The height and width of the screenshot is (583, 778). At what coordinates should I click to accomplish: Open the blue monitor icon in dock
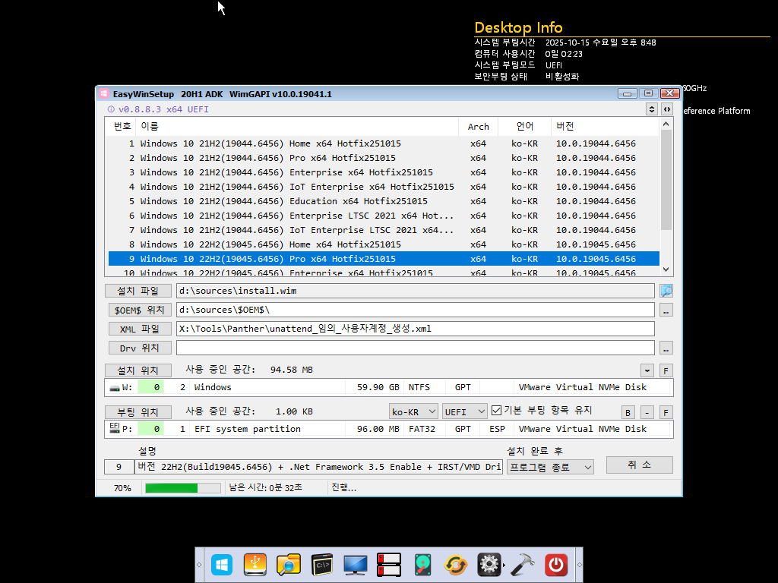pos(356,565)
